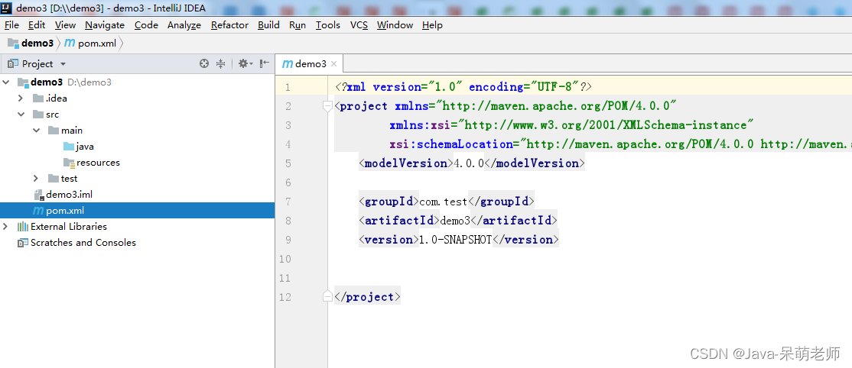Expand External Libraries node
The width and height of the screenshot is (852, 368).
7,226
